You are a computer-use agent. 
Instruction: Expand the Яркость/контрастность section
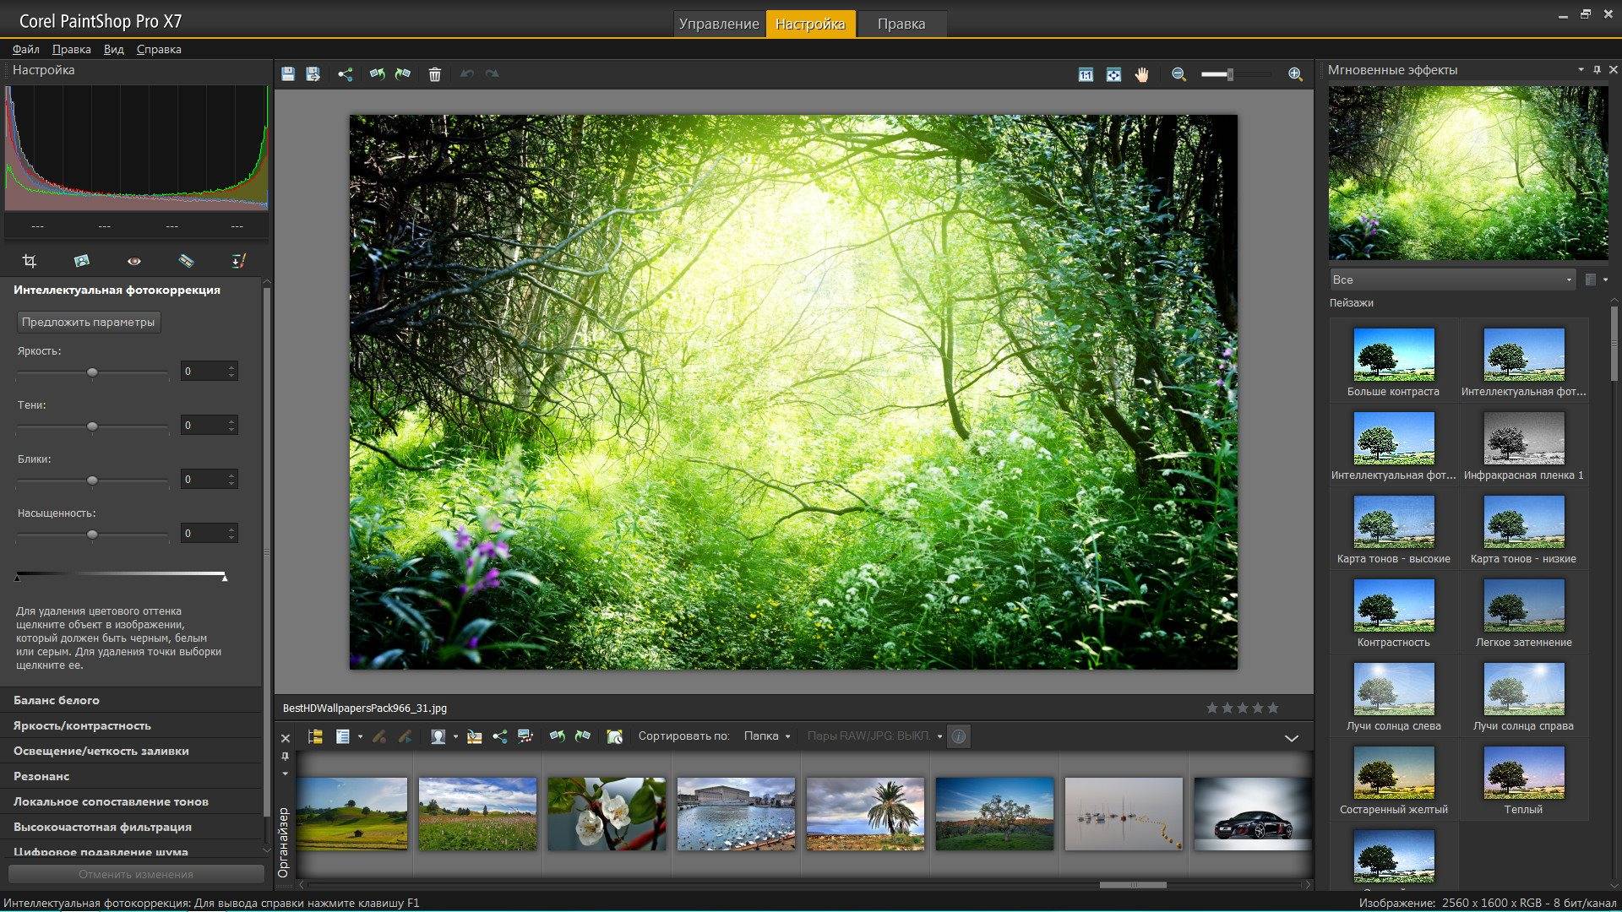point(131,725)
